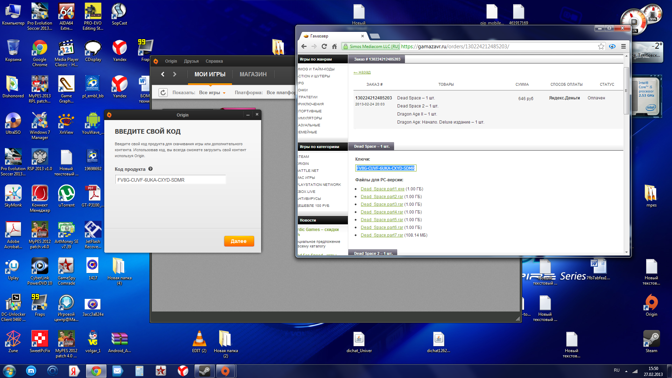Show hidden tray icons arrow
The width and height of the screenshot is (672, 378).
[626, 371]
